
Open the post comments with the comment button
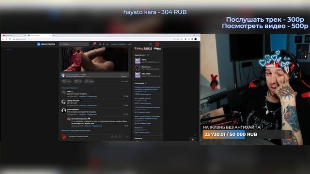78,81
